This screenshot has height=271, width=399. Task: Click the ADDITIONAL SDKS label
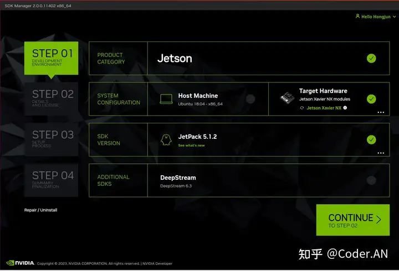113,180
